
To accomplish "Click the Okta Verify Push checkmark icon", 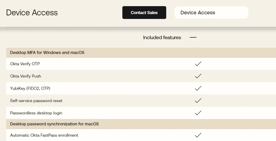I will pos(198,76).
